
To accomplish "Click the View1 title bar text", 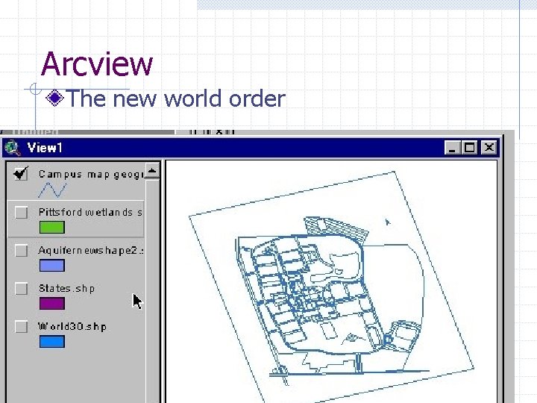I will click(45, 148).
